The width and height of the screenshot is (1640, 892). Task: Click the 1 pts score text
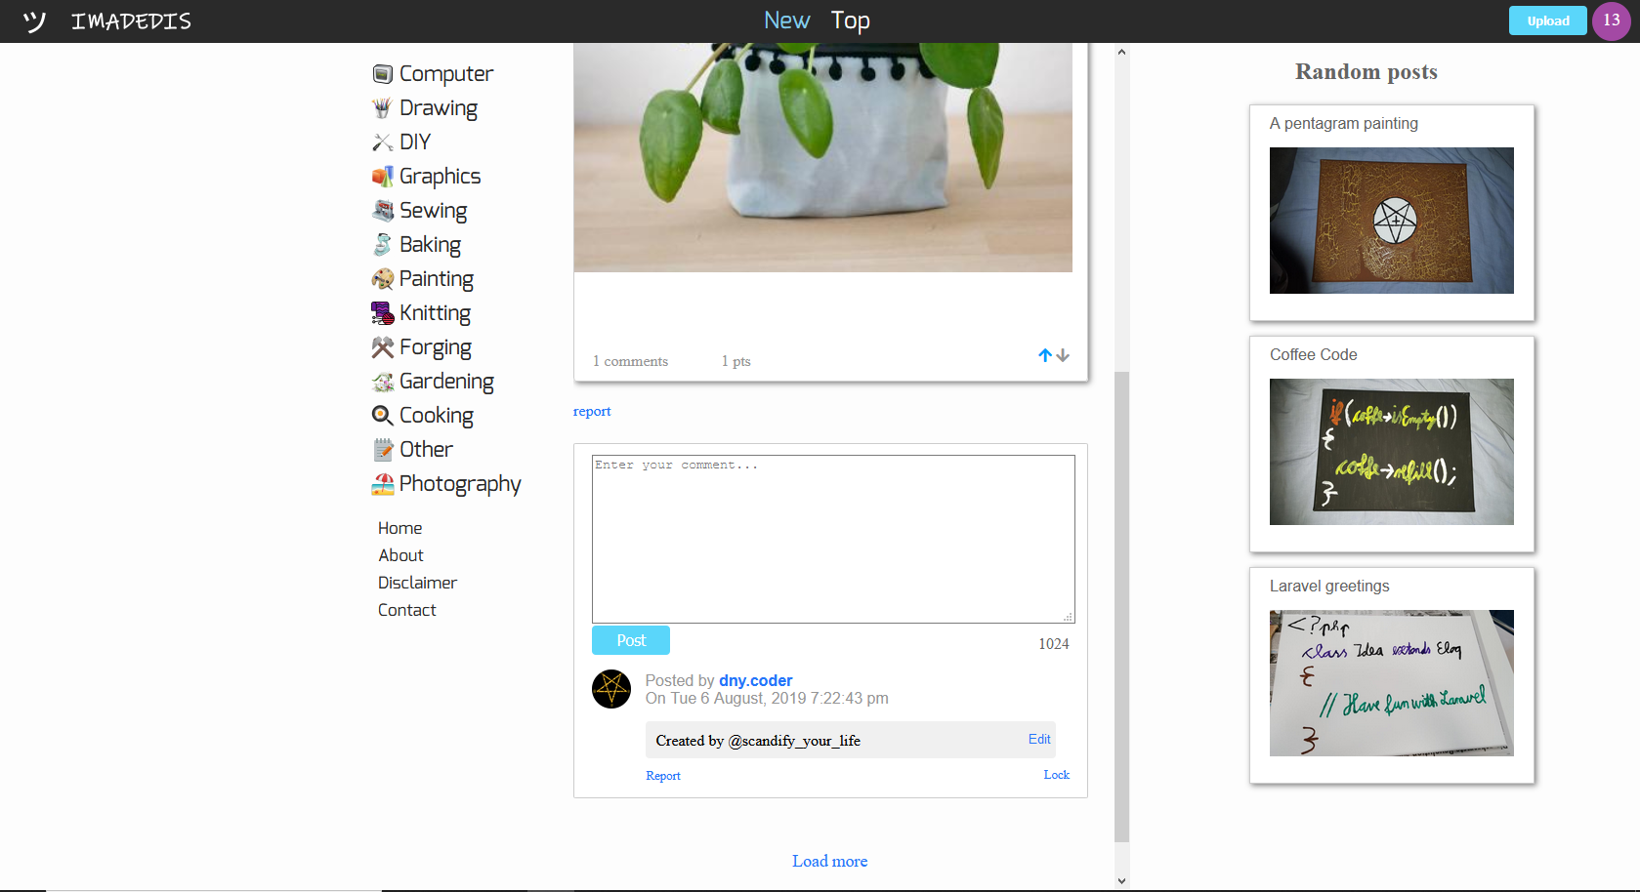[736, 361]
